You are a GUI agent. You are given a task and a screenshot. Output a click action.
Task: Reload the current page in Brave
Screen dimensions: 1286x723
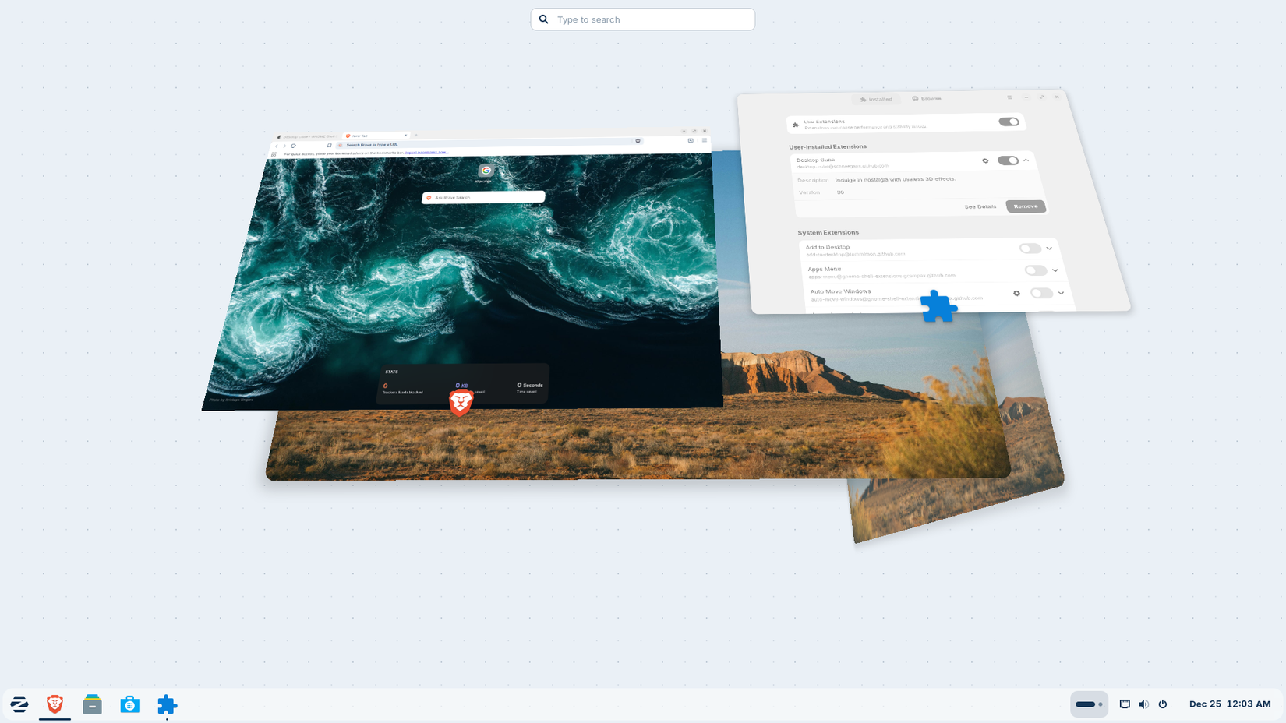(293, 146)
